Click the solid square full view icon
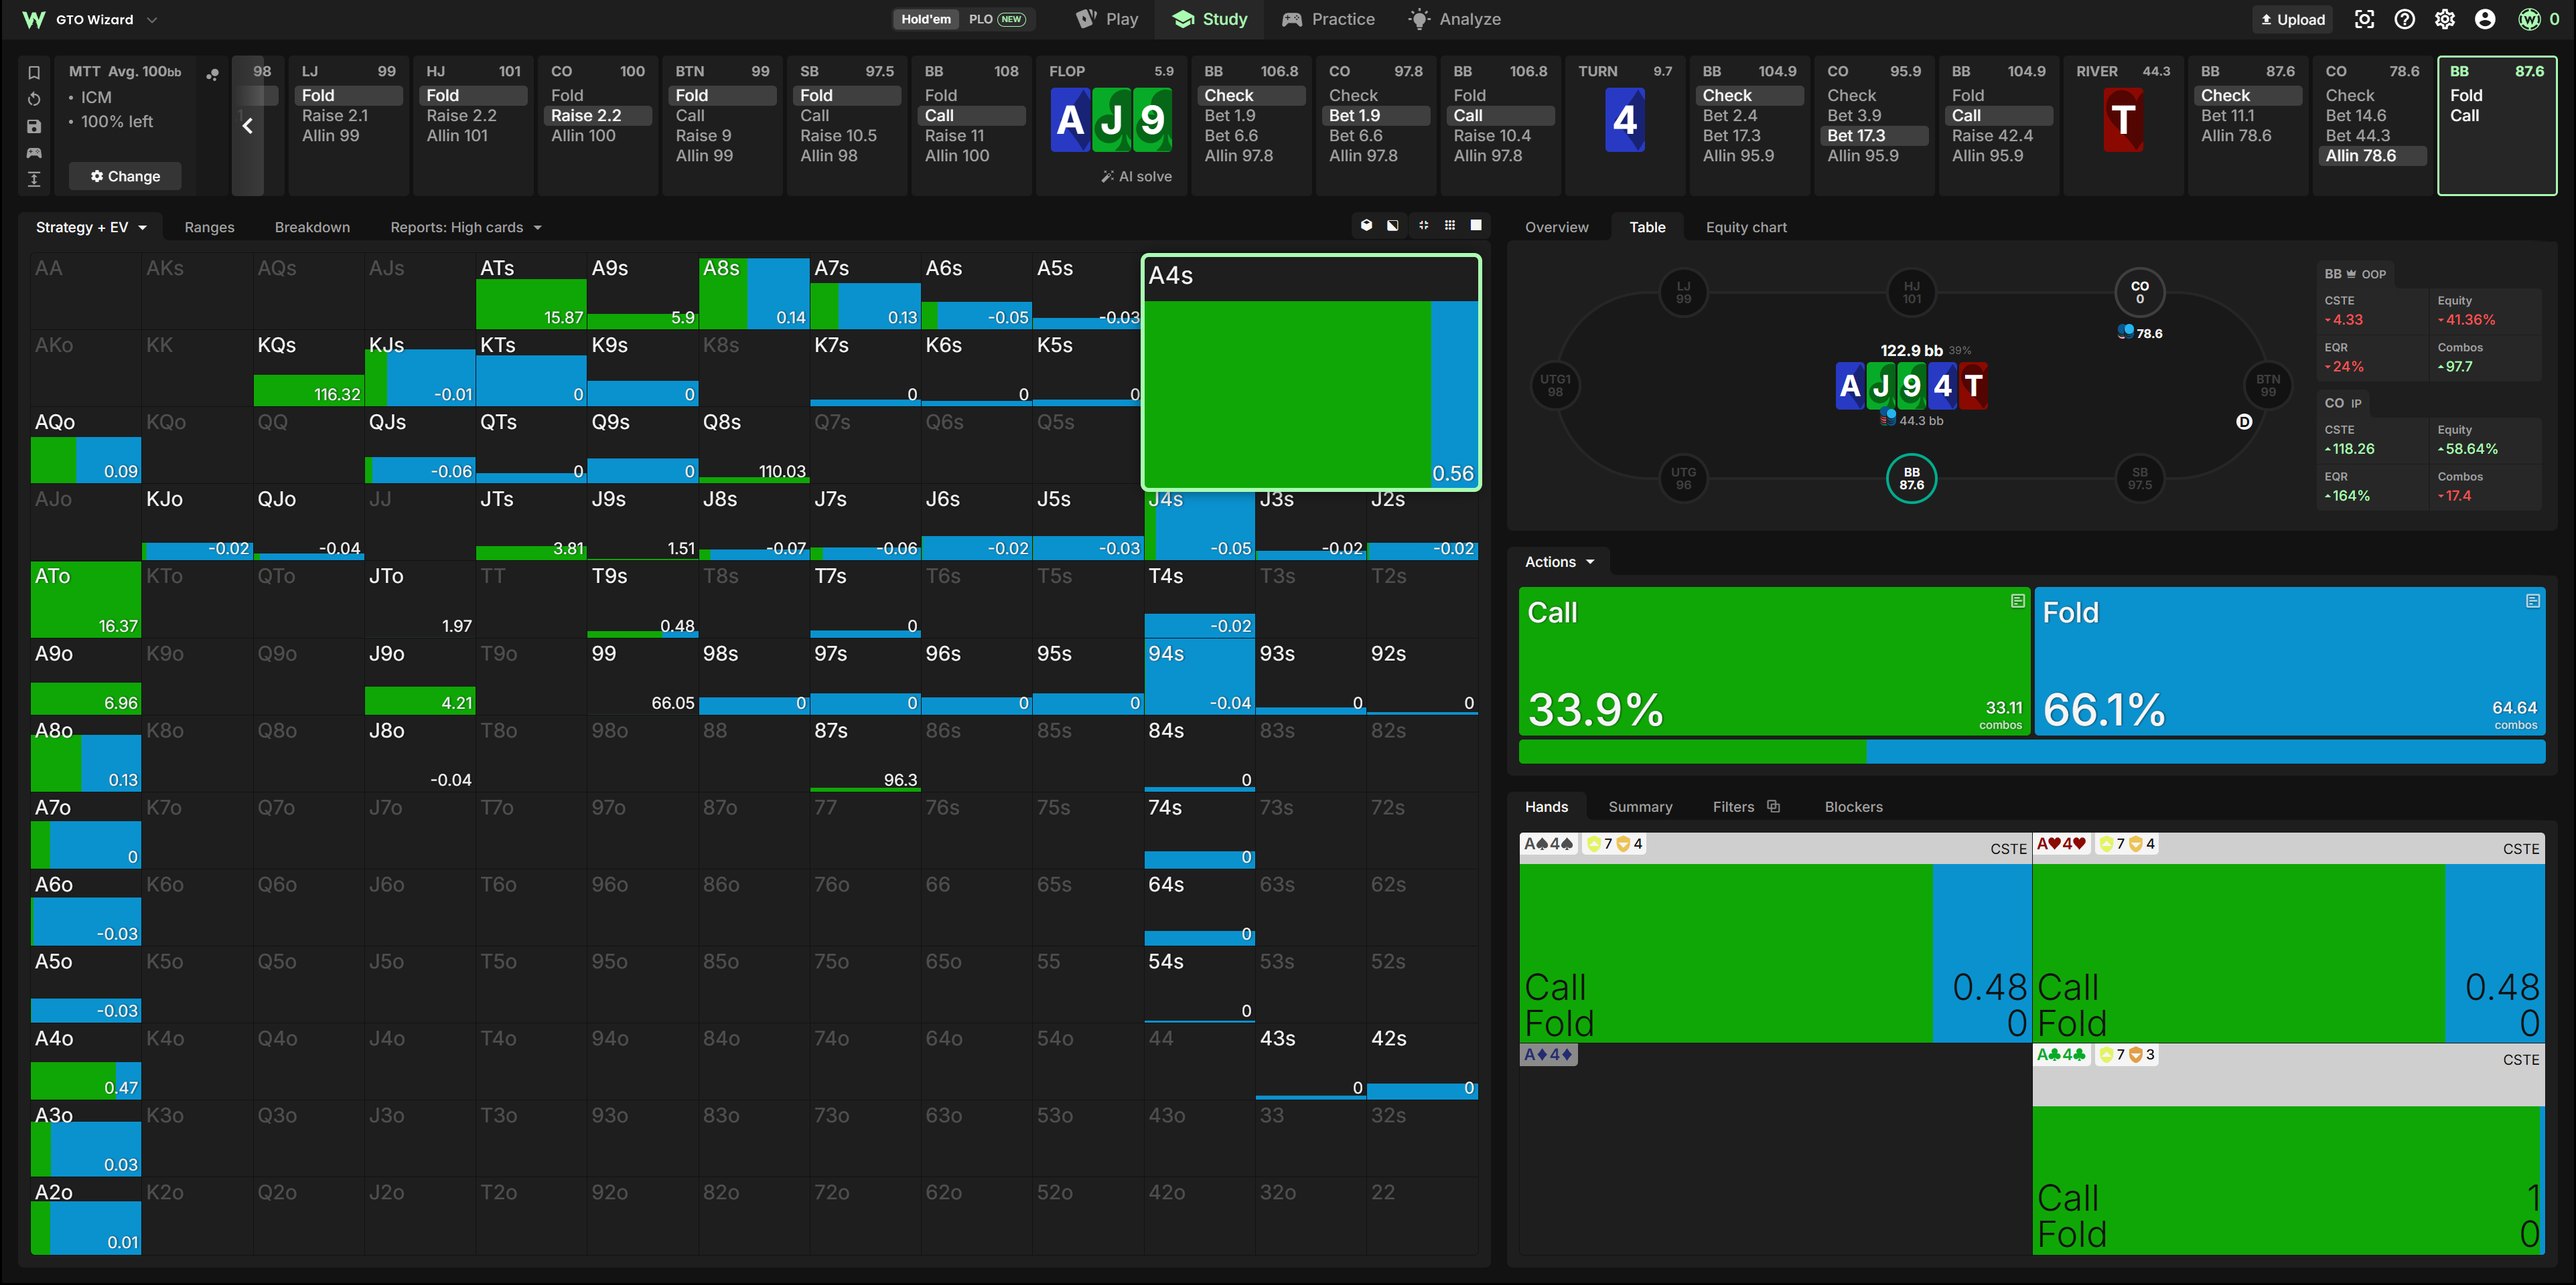 point(1476,226)
